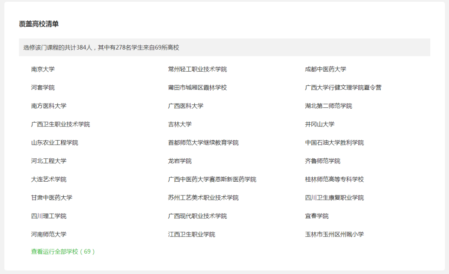This screenshot has height=274, width=449.
Task: Select 河南师范大学
Action: click(49, 234)
